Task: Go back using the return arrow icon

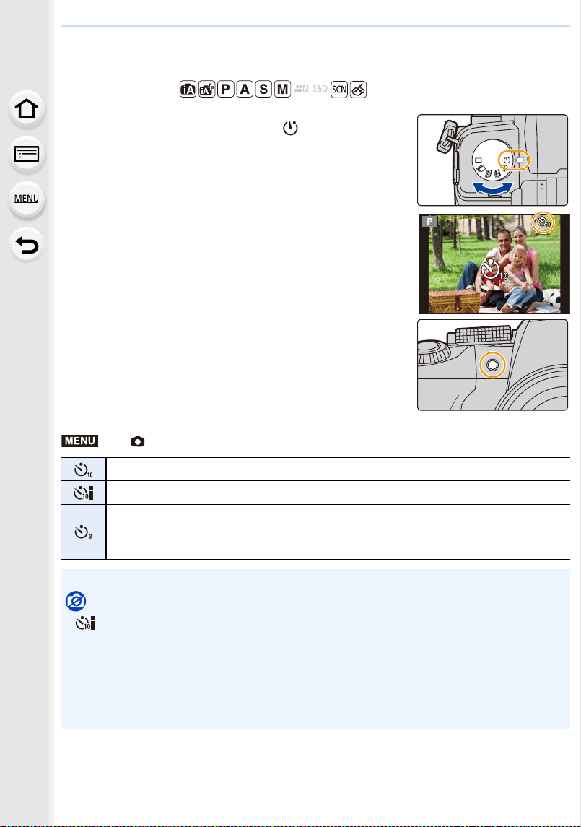Action: point(27,245)
